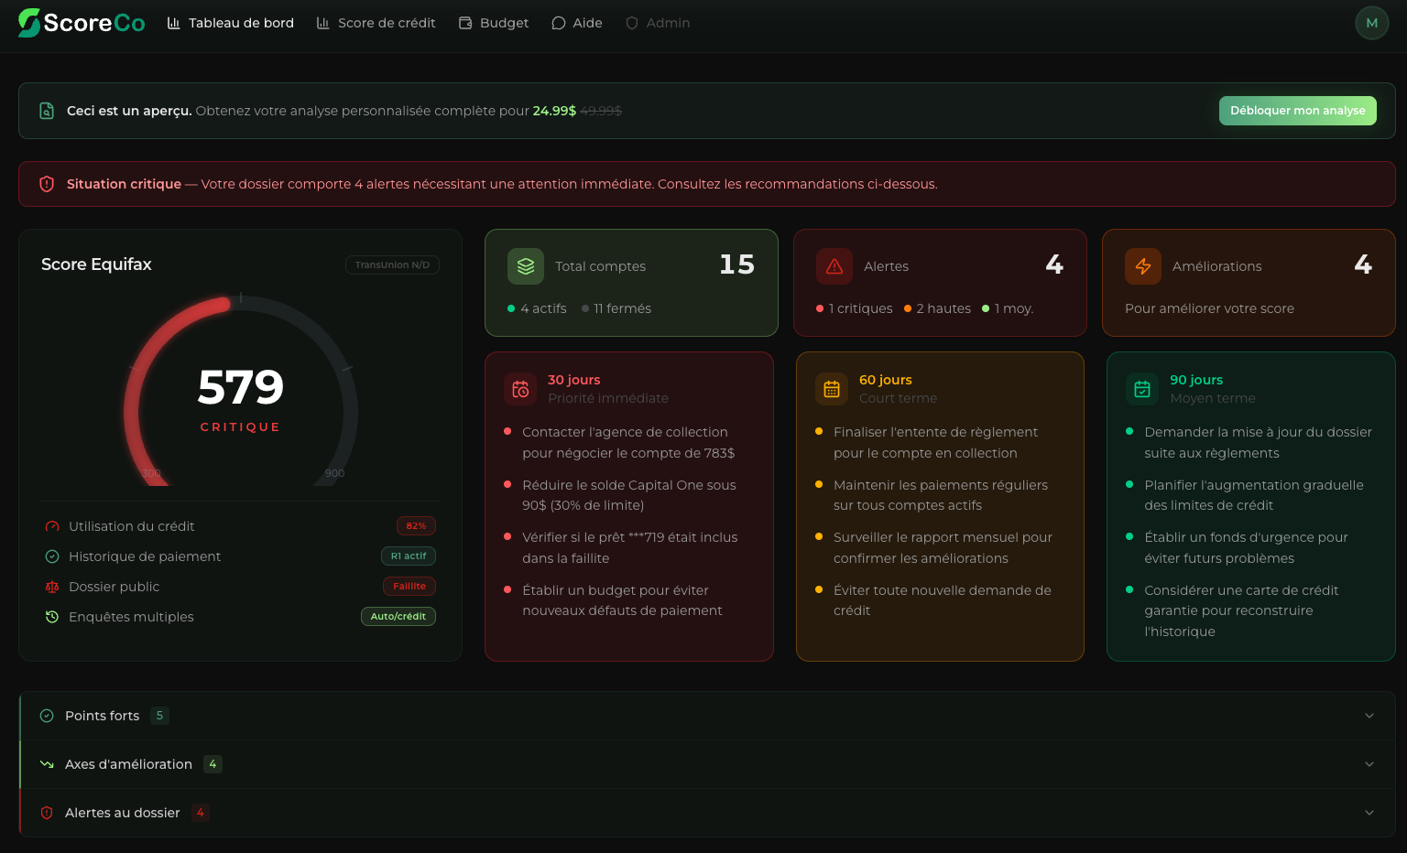Click the Dossier public scale icon

click(x=52, y=587)
